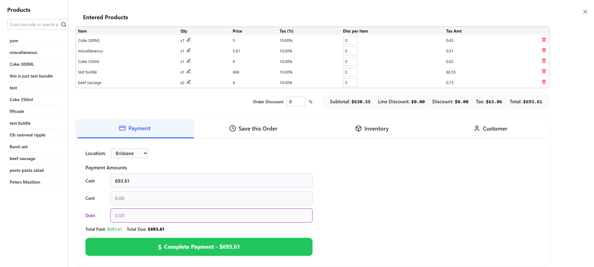Image resolution: width=594 pixels, height=267 pixels.
Task: Delete beef sausage from entered products
Action: click(544, 82)
